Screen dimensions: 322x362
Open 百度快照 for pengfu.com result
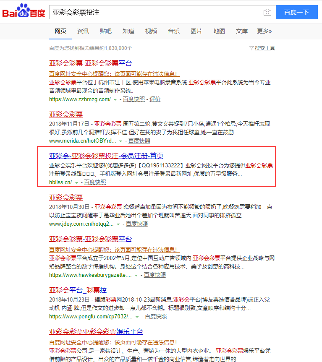coord(156,317)
